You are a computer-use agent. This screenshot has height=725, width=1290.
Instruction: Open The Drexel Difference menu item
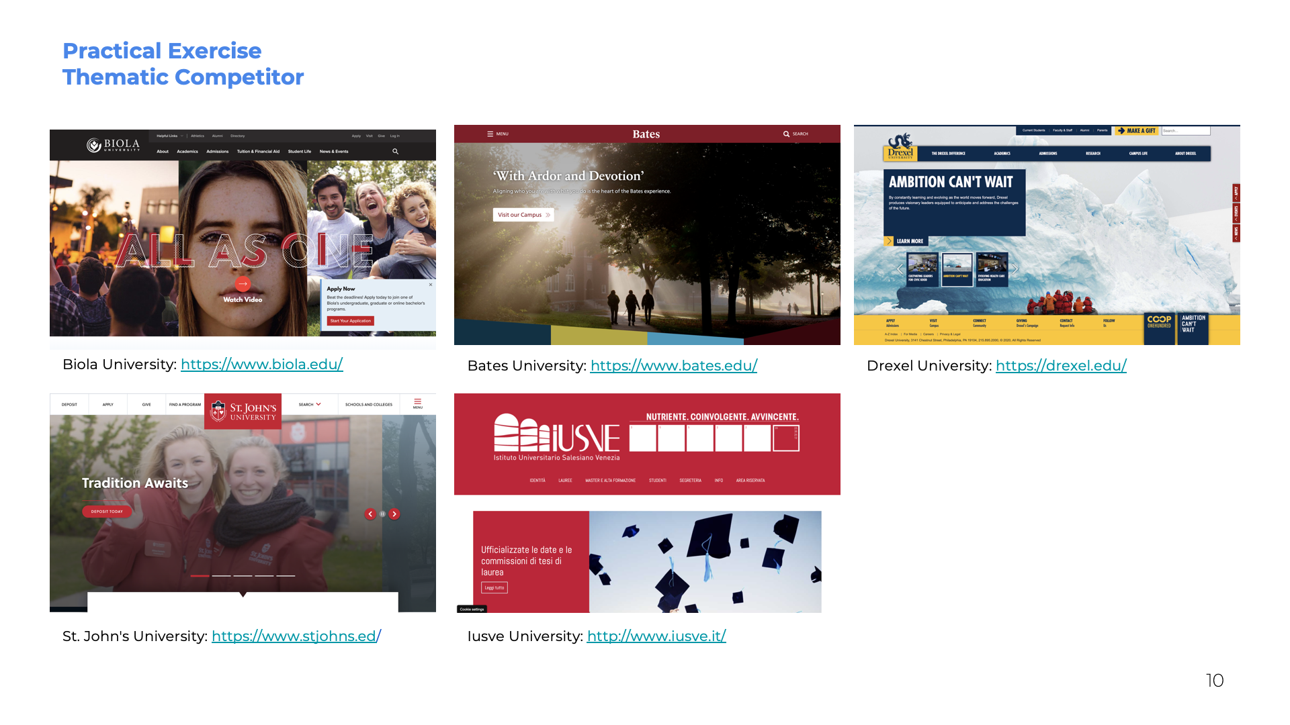[x=948, y=154]
